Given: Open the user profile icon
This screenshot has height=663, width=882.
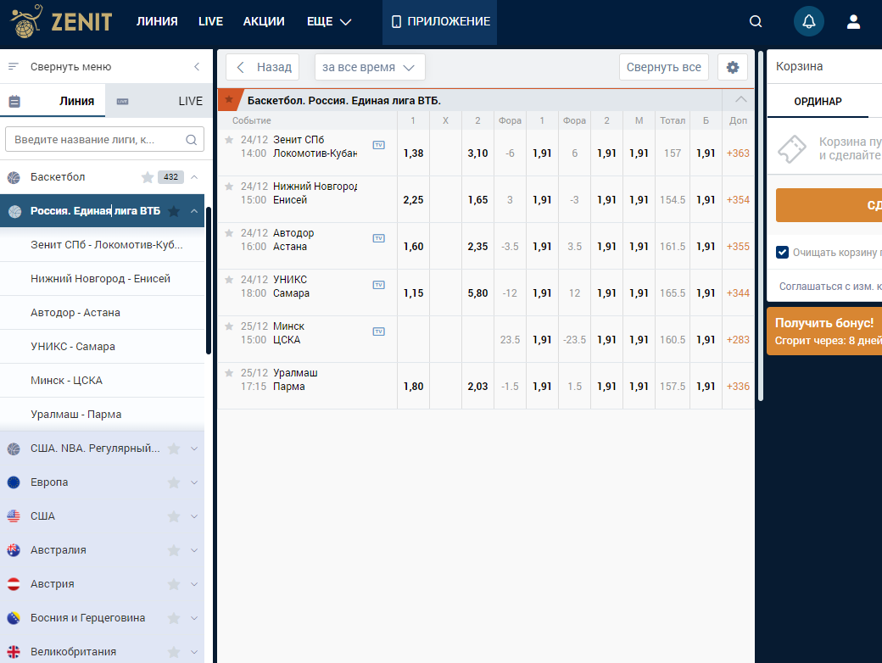Looking at the screenshot, I should click(853, 21).
